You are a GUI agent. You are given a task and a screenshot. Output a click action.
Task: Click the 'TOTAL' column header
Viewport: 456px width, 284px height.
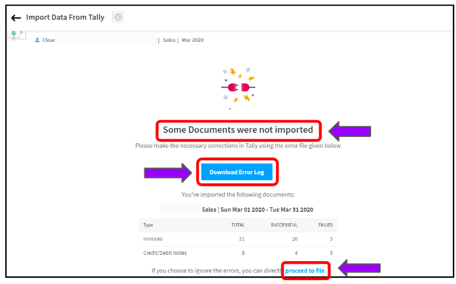click(237, 225)
